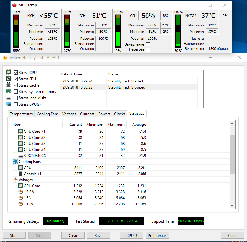Switch to the Temperatures tab
Image resolution: width=247 pixels, height=242 pixels.
(x=21, y=114)
